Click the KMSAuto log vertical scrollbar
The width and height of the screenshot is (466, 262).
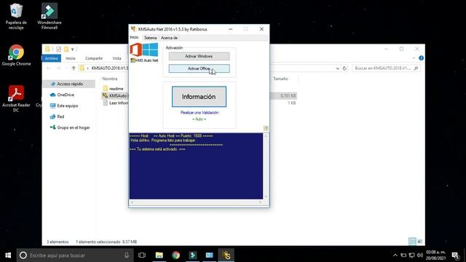(266, 166)
